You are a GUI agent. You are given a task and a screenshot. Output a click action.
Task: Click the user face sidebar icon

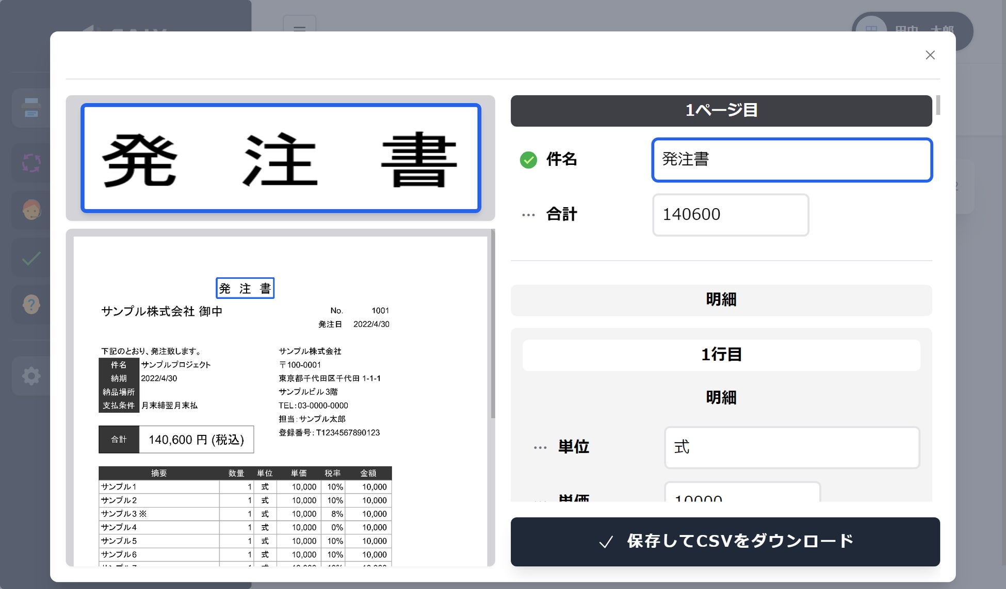pyautogui.click(x=31, y=210)
